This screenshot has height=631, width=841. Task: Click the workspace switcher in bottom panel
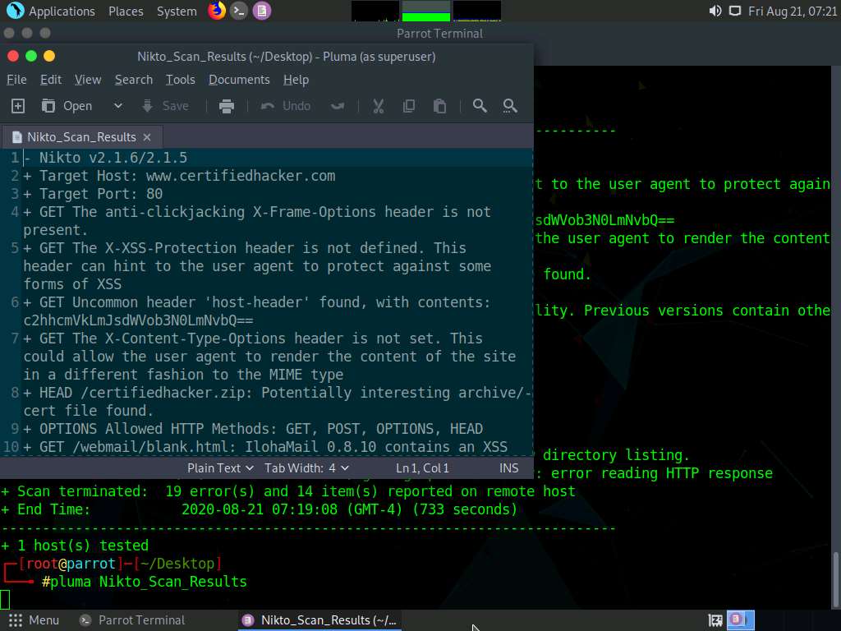741,619
